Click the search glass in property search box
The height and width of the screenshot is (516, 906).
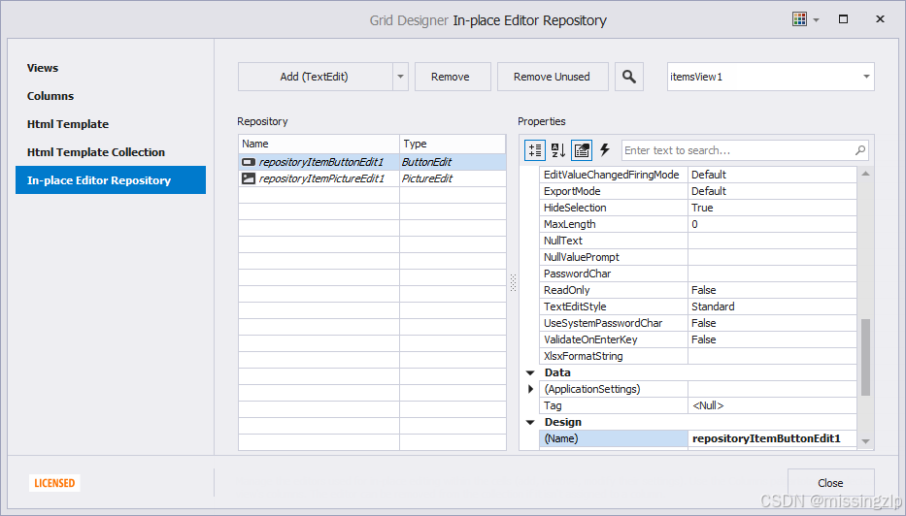click(859, 150)
